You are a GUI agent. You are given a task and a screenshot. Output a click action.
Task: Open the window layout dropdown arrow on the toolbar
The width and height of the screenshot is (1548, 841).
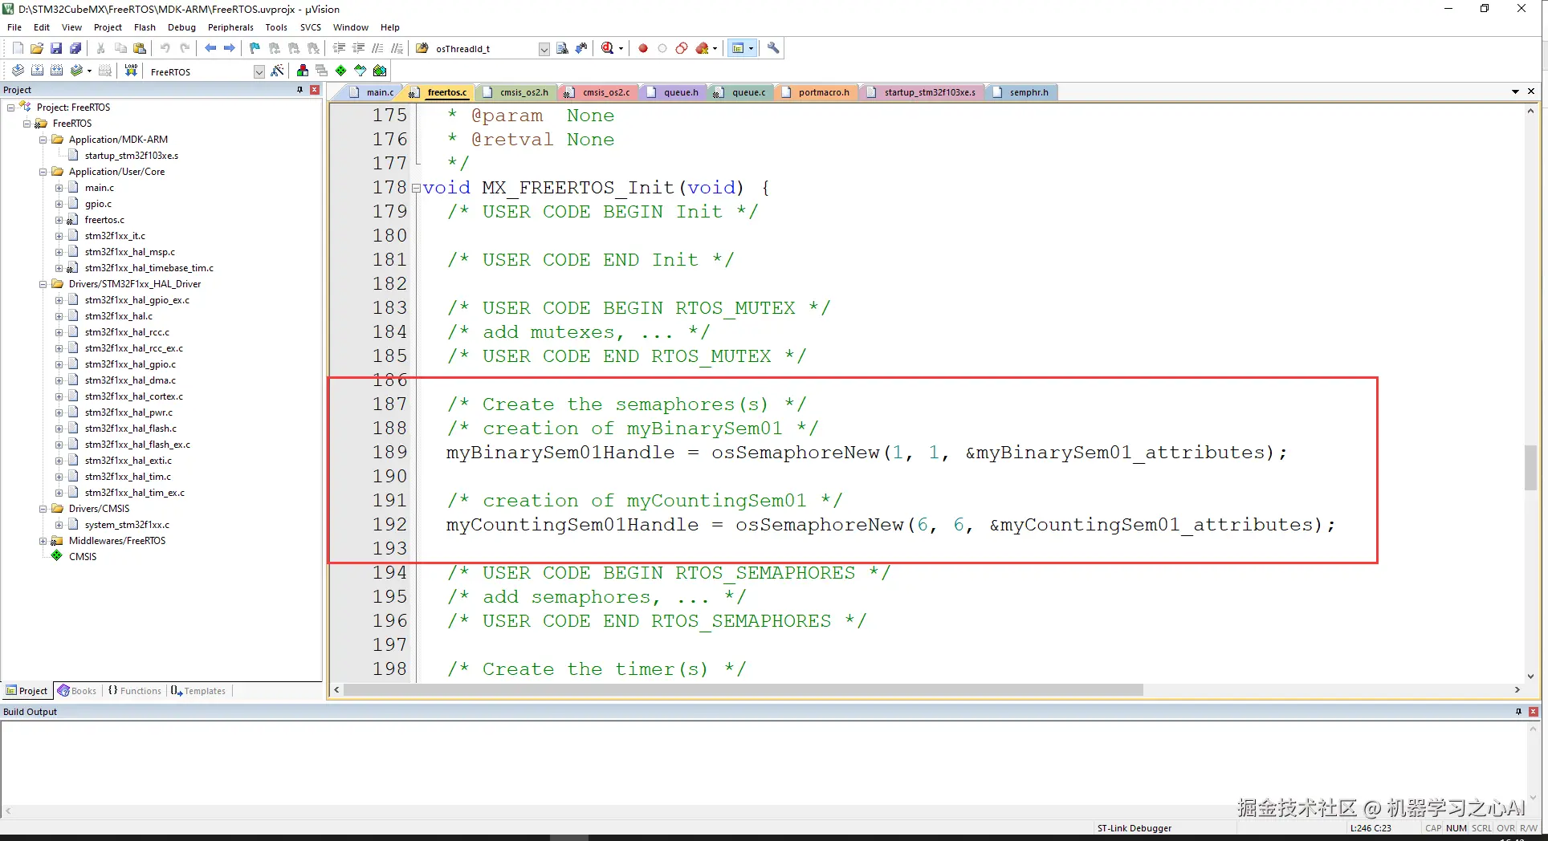752,48
